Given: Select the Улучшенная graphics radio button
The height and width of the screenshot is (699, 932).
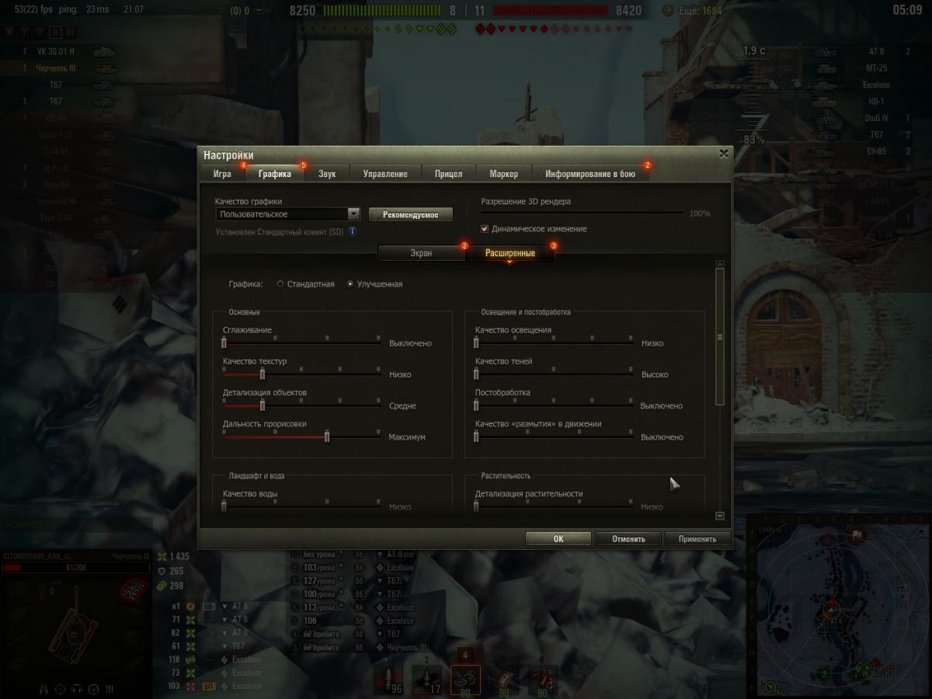Looking at the screenshot, I should tap(350, 284).
